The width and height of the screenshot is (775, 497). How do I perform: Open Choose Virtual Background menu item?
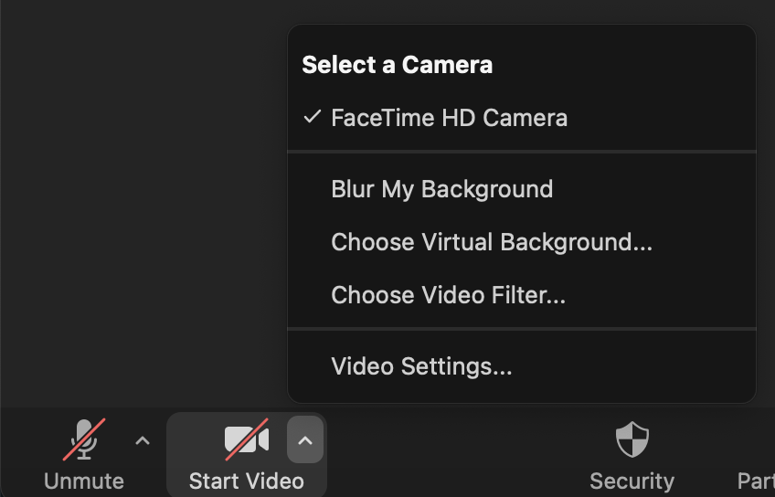point(491,242)
